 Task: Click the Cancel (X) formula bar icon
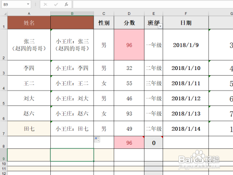pos(45,4)
